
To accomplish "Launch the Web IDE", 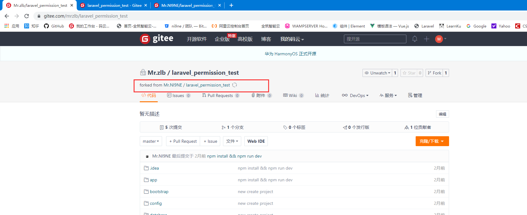I will pyautogui.click(x=256, y=141).
